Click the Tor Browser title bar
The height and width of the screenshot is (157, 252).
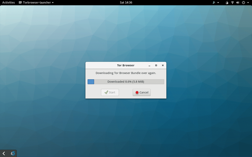[x=126, y=65]
